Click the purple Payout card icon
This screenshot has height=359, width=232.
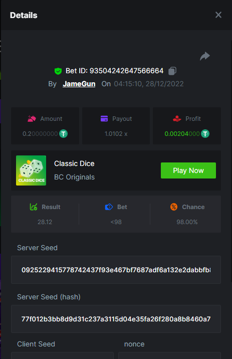tap(104, 119)
